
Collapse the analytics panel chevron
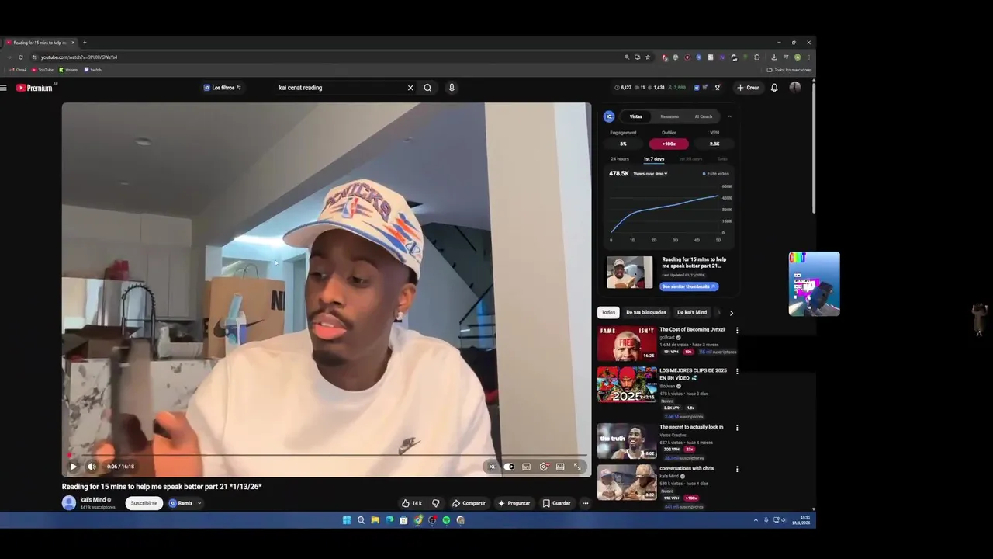pos(729,116)
